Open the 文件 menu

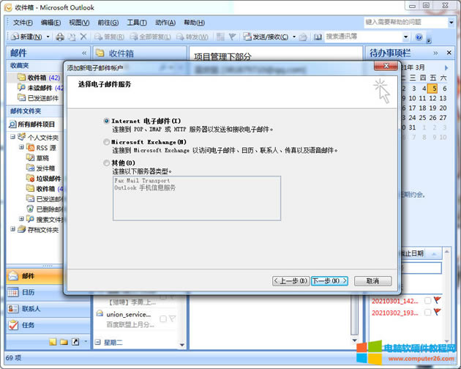click(23, 23)
